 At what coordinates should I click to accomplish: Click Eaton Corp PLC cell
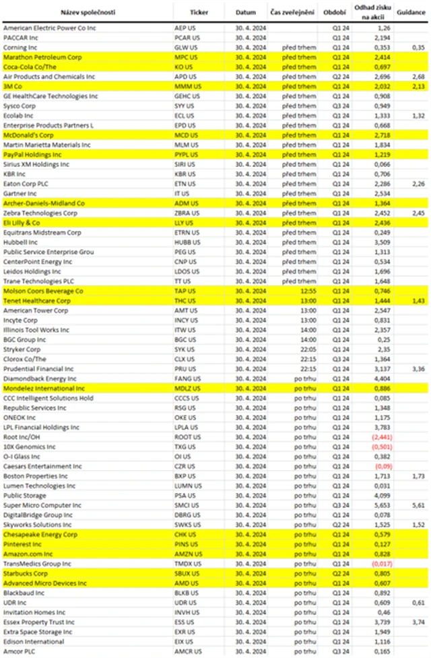tap(26, 184)
